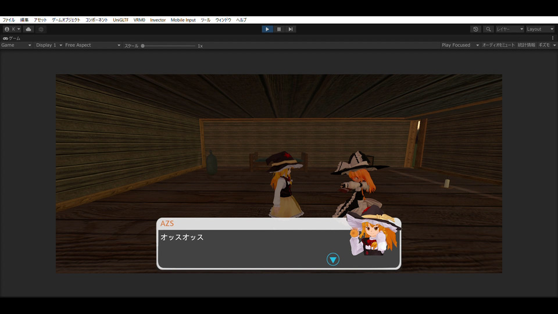The height and width of the screenshot is (314, 558).
Task: Click the magnifier search icon
Action: [488, 29]
